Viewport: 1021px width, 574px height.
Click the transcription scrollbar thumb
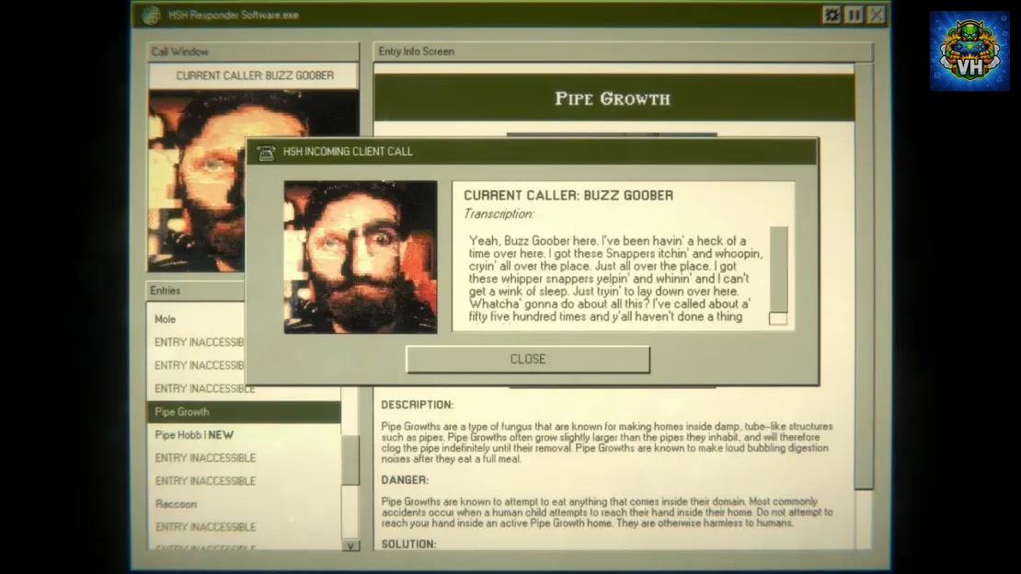[779, 270]
